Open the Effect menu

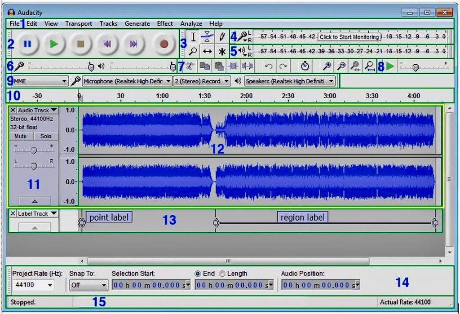pyautogui.click(x=165, y=23)
